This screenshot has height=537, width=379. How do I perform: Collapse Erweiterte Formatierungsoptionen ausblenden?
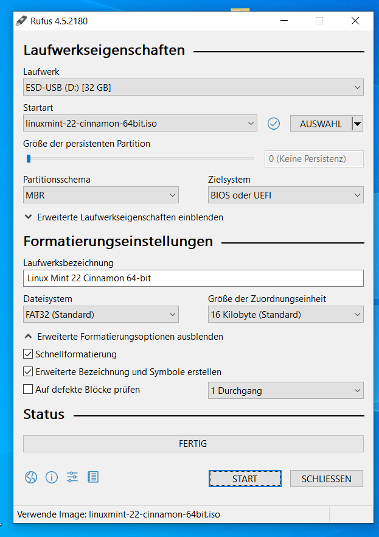pyautogui.click(x=124, y=336)
